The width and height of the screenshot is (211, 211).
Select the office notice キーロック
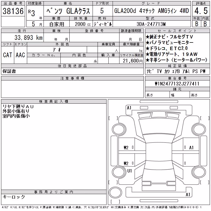(14, 197)
